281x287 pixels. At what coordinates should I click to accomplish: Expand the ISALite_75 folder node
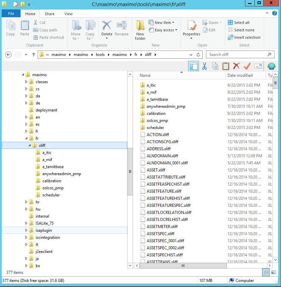coord(26,223)
